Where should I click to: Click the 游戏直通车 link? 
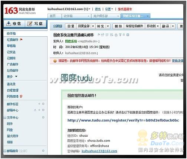pyautogui.click(x=125, y=9)
